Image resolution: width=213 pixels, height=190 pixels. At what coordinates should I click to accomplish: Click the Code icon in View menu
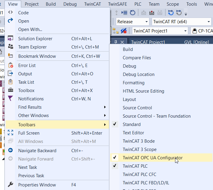[10, 12]
